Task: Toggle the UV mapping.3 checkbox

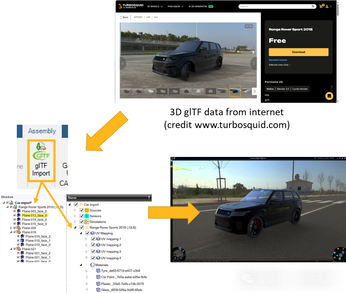Action: point(93,252)
